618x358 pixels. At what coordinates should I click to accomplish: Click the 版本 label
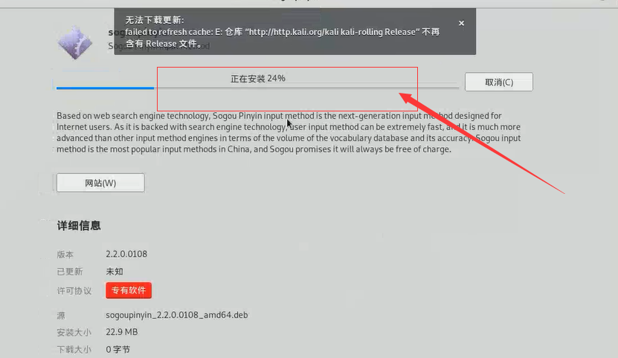click(65, 255)
